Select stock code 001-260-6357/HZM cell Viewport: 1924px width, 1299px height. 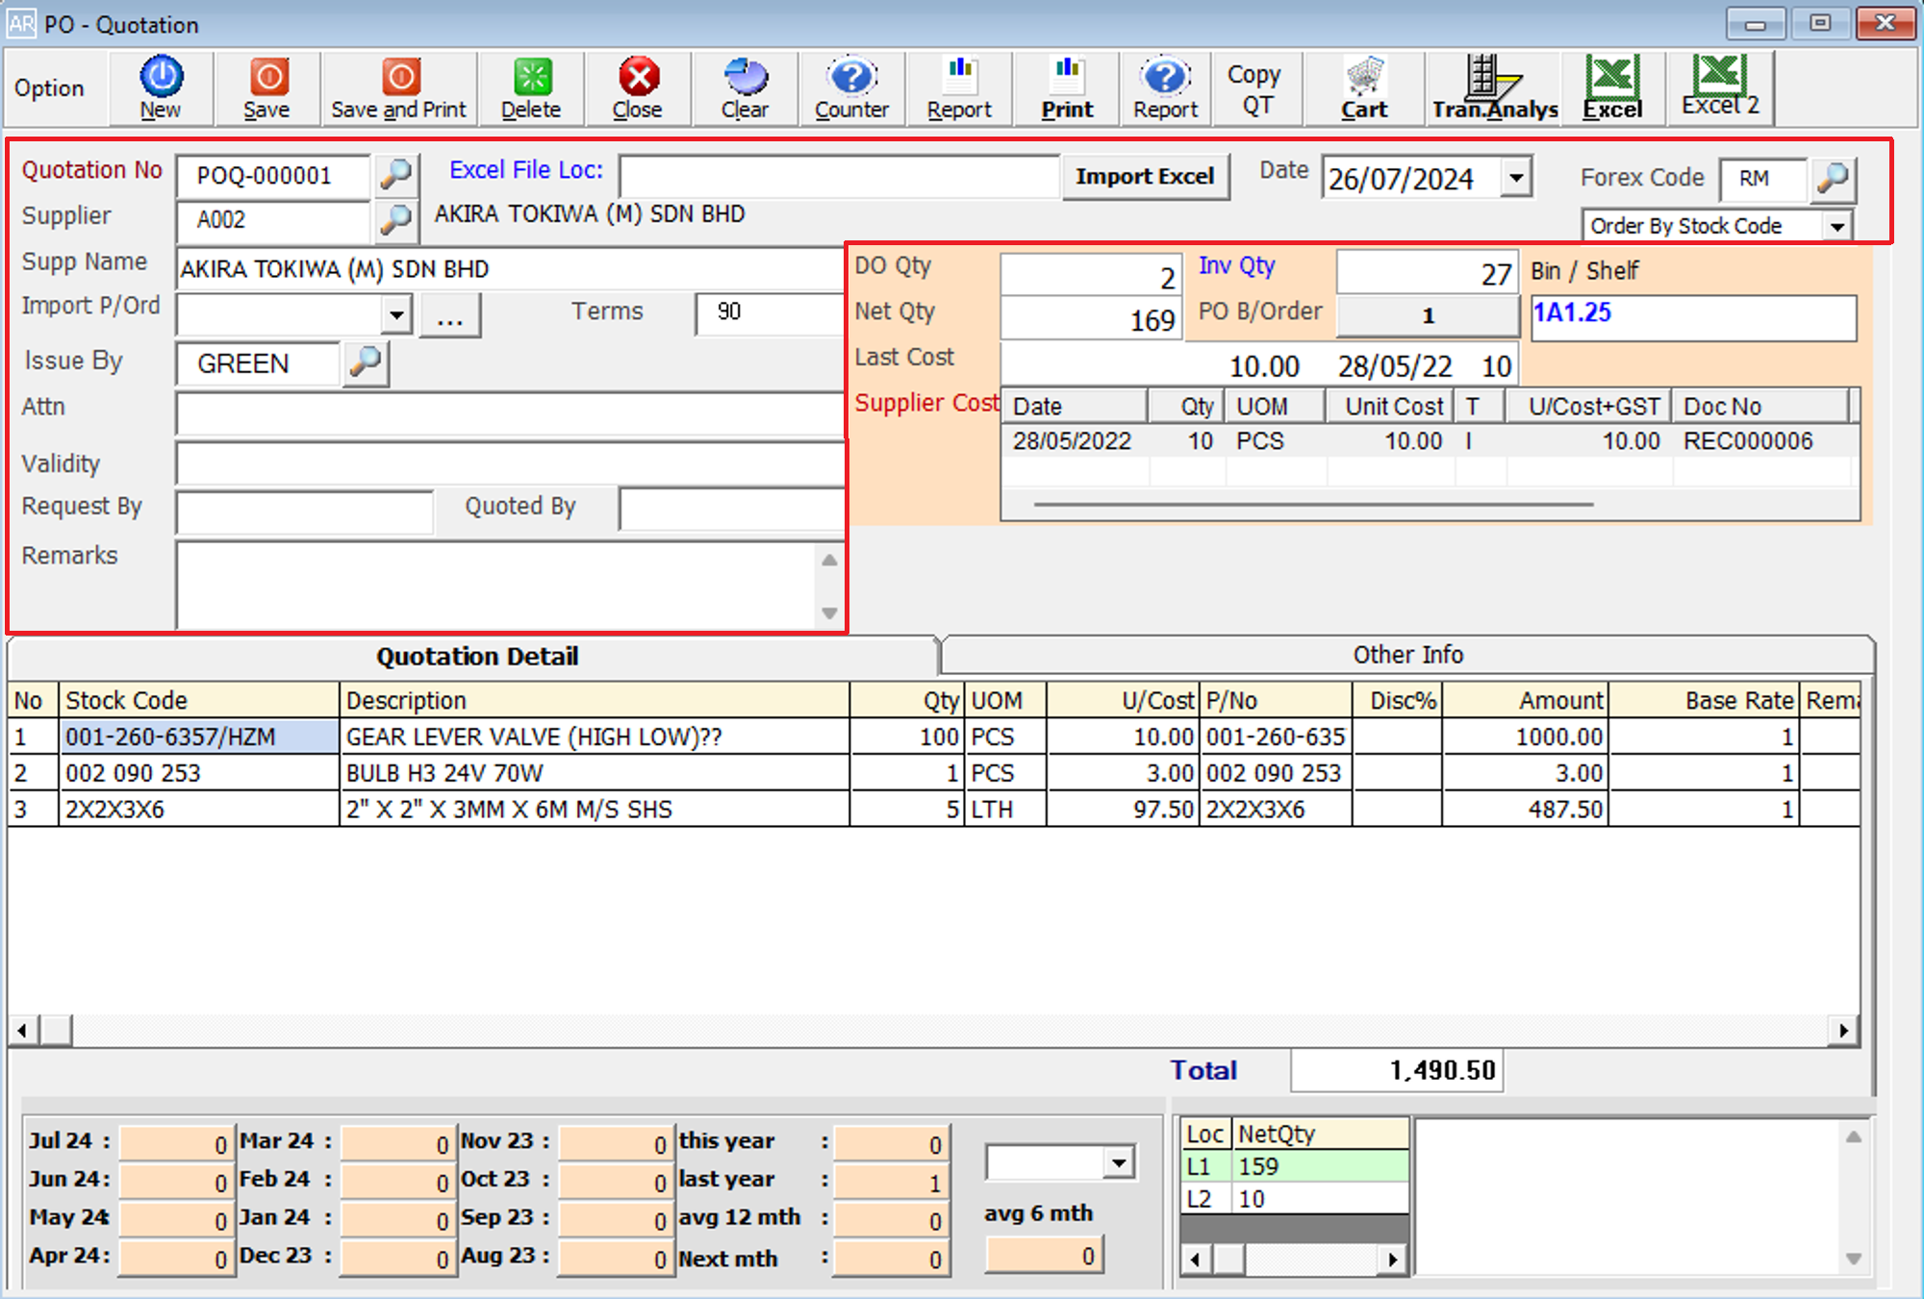point(200,737)
